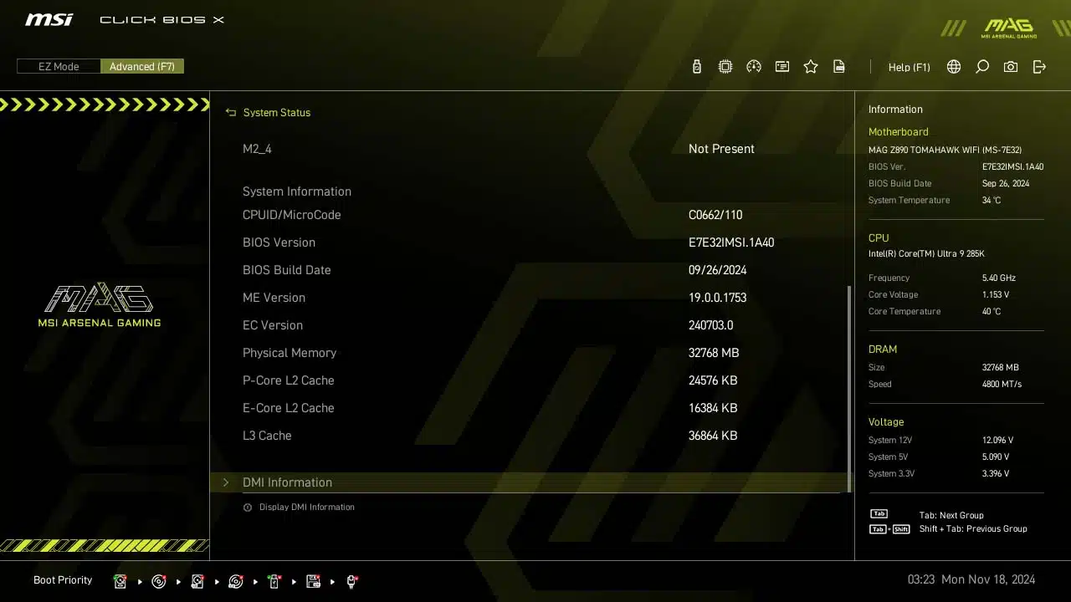Image resolution: width=1071 pixels, height=602 pixels.
Task: Click System Information heading
Action: [x=297, y=191]
